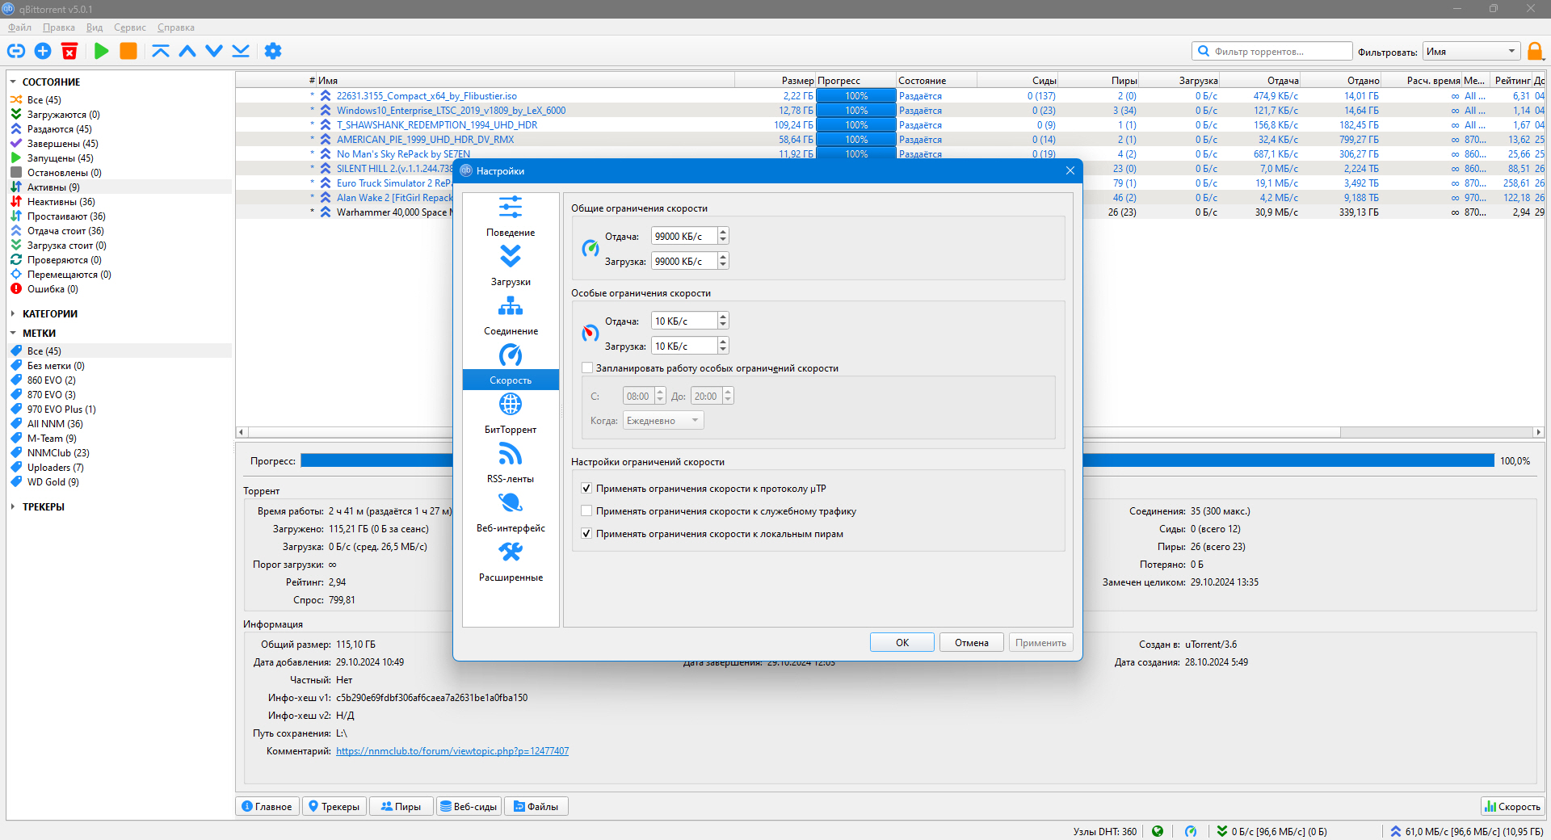Increase the global upload limit stepper
The width and height of the screenshot is (1551, 840).
pos(723,232)
